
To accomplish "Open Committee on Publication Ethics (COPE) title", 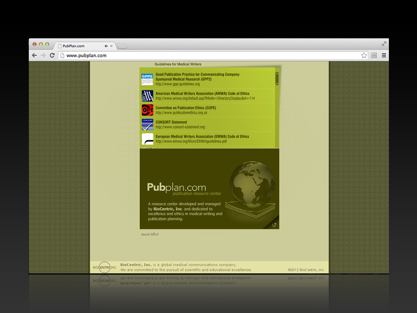I will [x=186, y=108].
